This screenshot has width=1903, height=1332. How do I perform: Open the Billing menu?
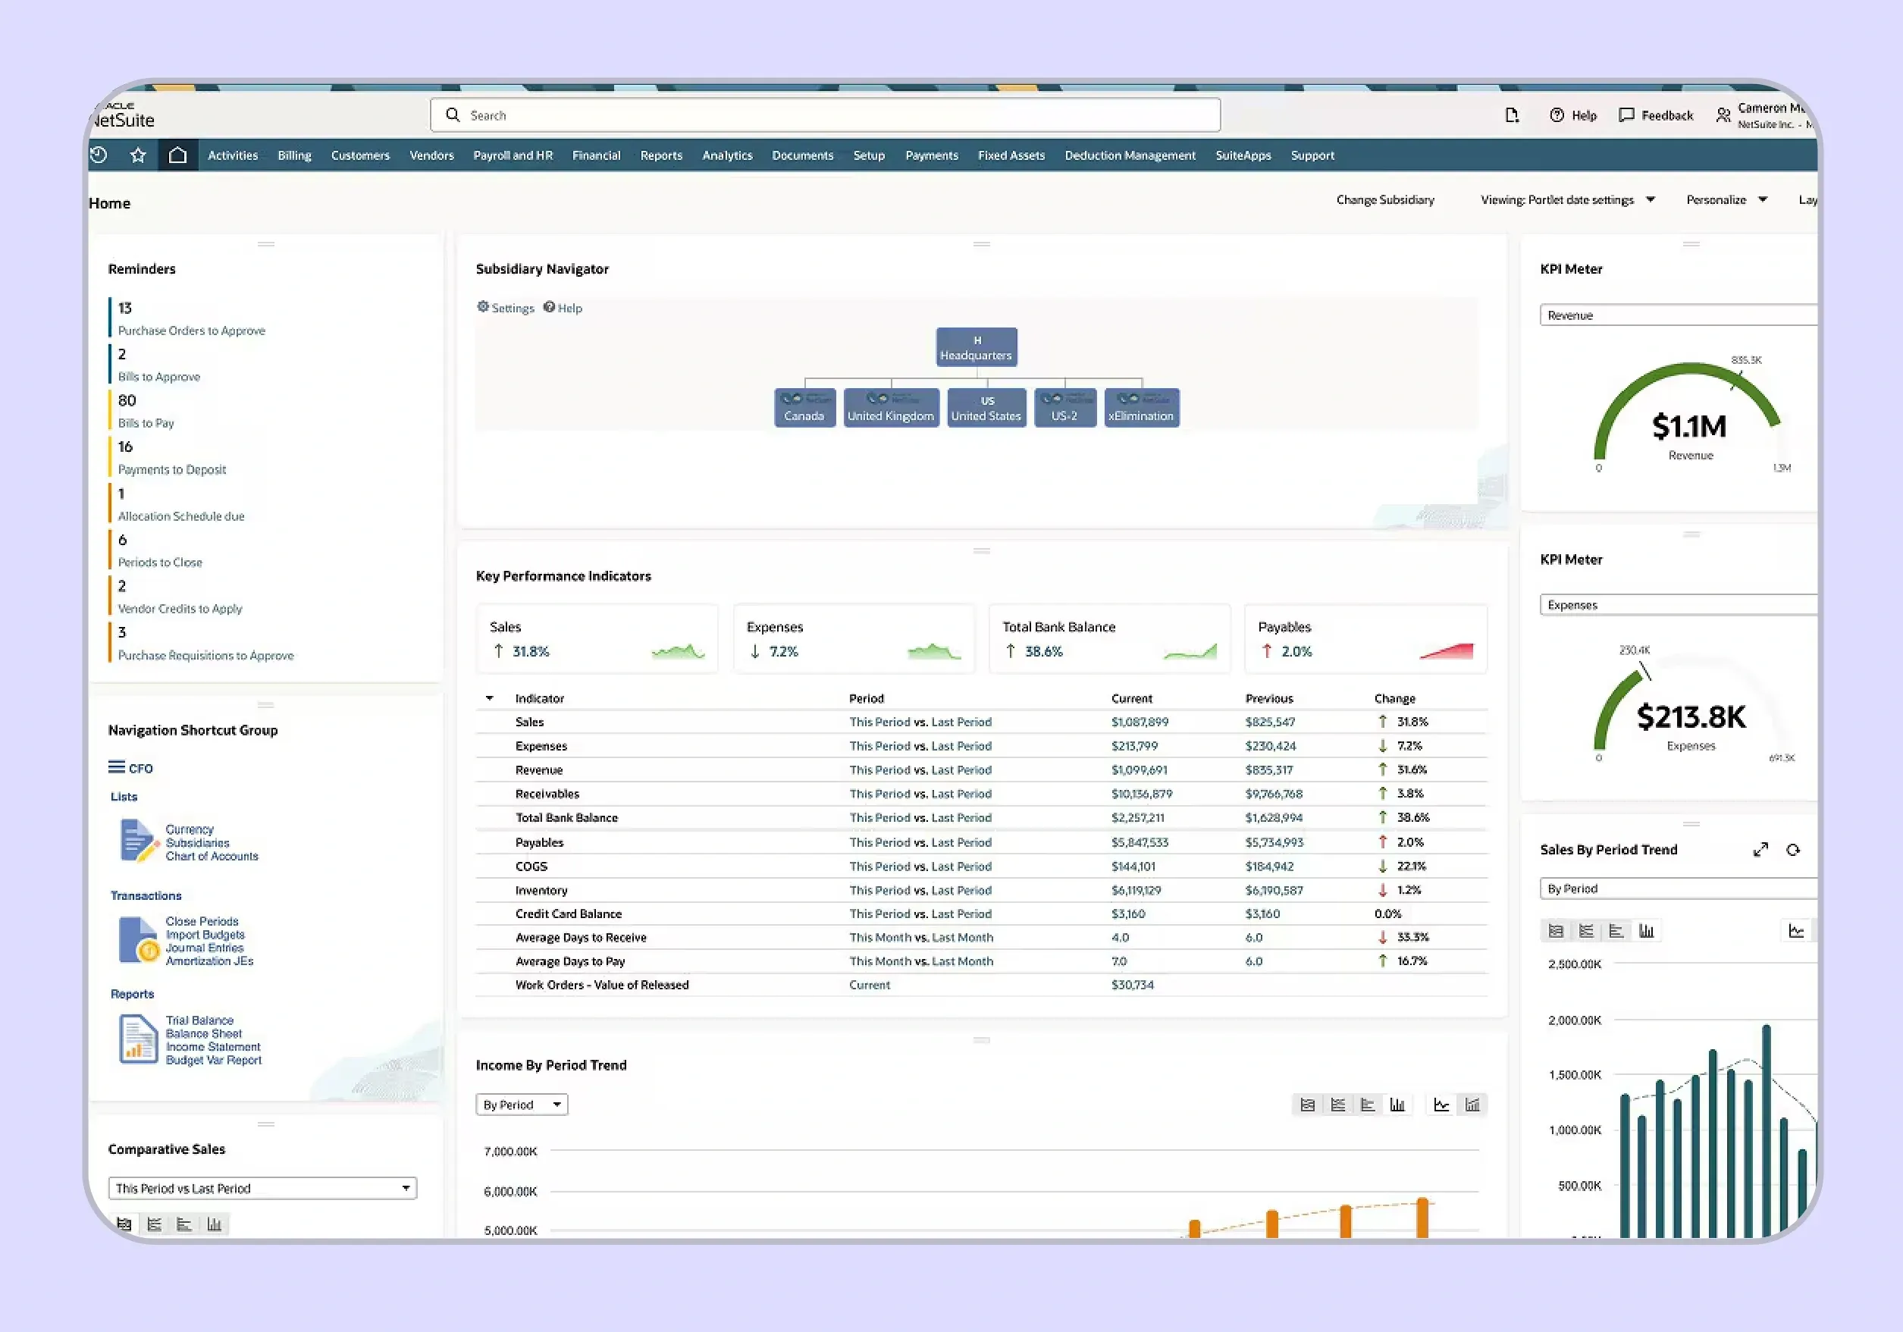(294, 155)
